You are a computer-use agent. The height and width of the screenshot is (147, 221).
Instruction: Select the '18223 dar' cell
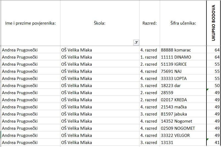[x=183, y=85]
